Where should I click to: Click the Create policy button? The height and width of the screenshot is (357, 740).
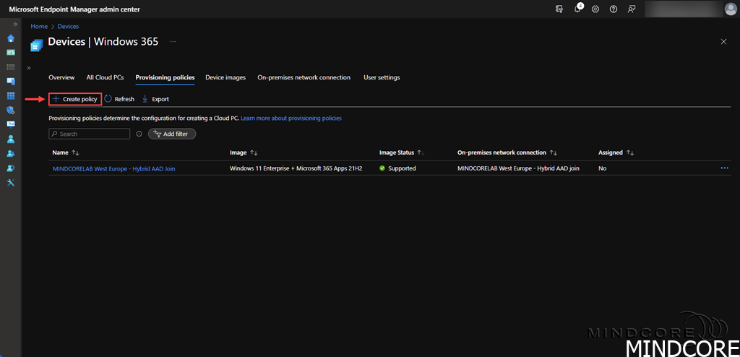[75, 99]
